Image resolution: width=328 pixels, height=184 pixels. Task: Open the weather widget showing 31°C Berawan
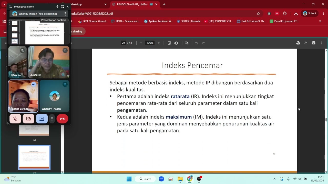click(13, 179)
